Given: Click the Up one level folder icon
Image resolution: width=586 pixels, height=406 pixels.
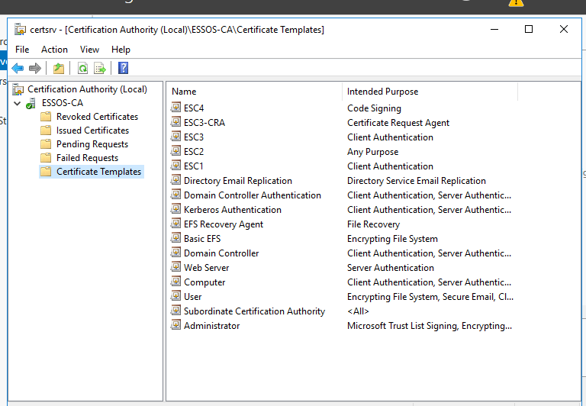Looking at the screenshot, I should 59,68.
